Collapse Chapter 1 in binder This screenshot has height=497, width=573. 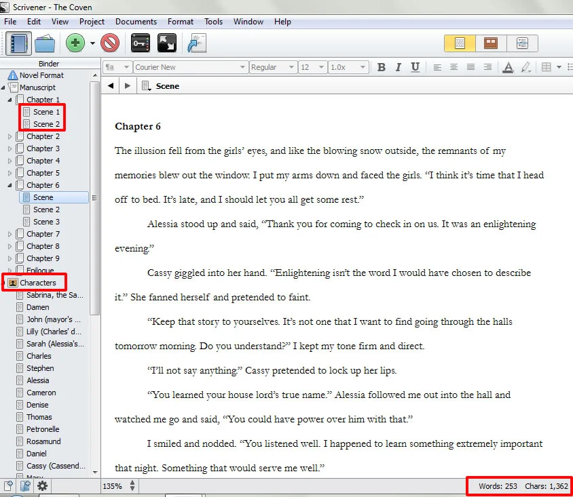[10, 100]
